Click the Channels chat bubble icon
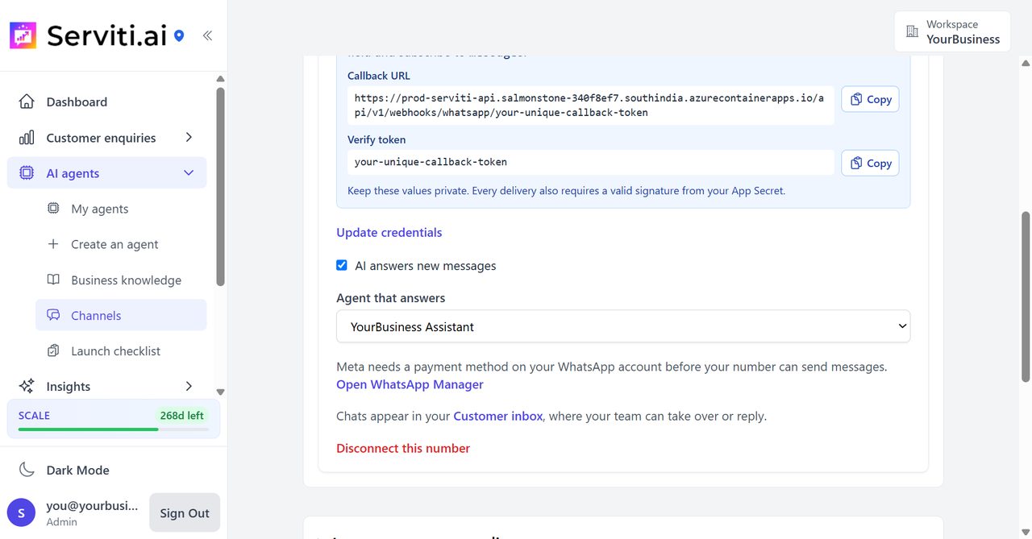Screen dimensions: 1032x539 tap(53, 315)
